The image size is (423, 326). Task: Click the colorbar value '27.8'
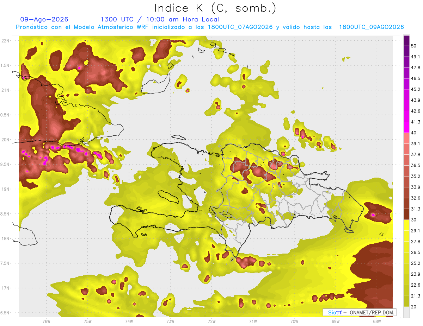416,241
